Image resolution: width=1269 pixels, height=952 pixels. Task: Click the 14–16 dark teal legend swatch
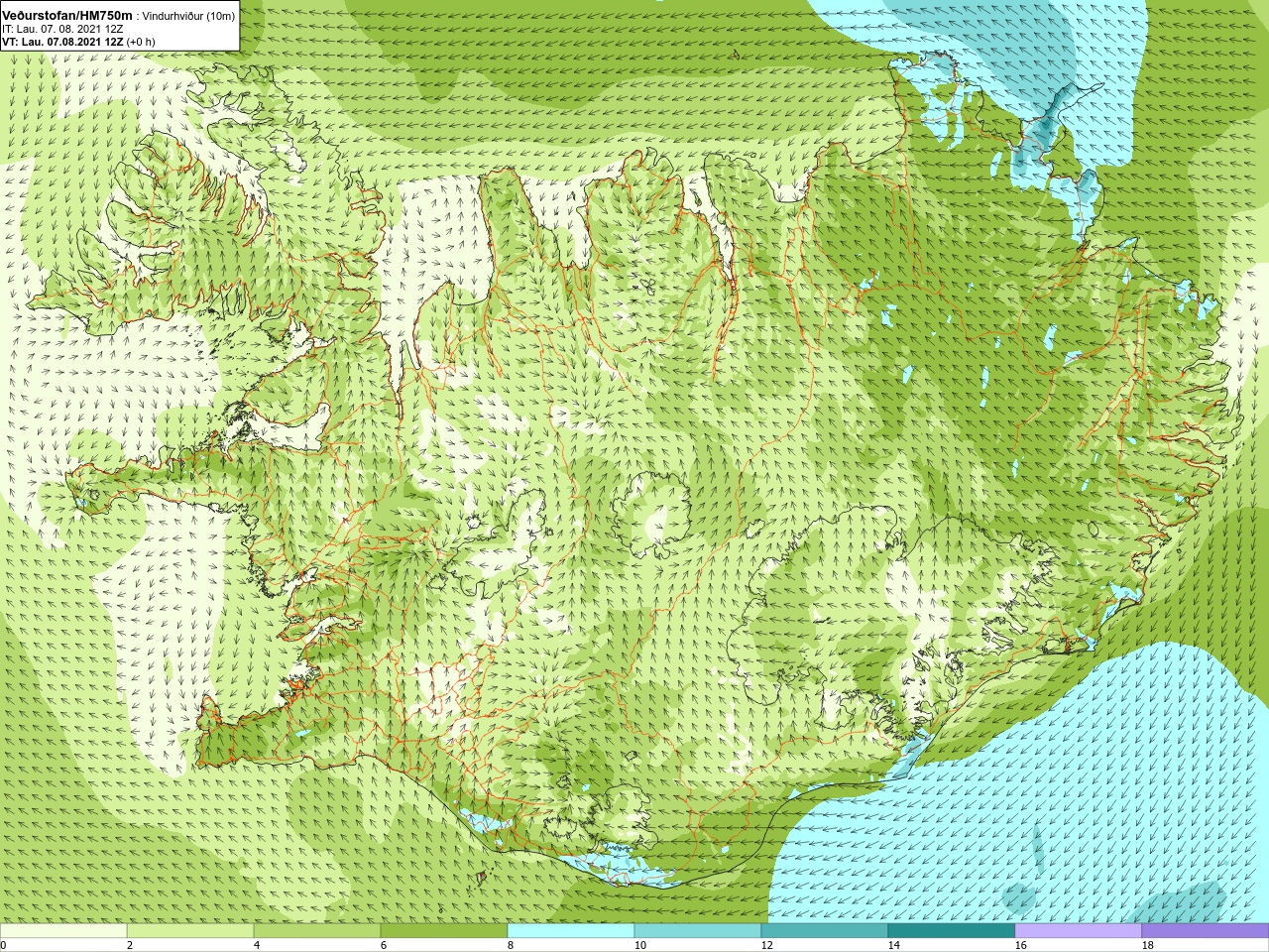pyautogui.click(x=952, y=931)
